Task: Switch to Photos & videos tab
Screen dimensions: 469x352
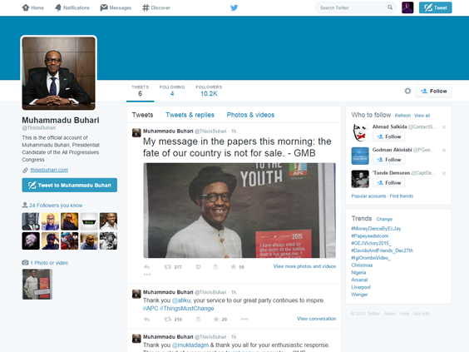Action: coord(250,115)
